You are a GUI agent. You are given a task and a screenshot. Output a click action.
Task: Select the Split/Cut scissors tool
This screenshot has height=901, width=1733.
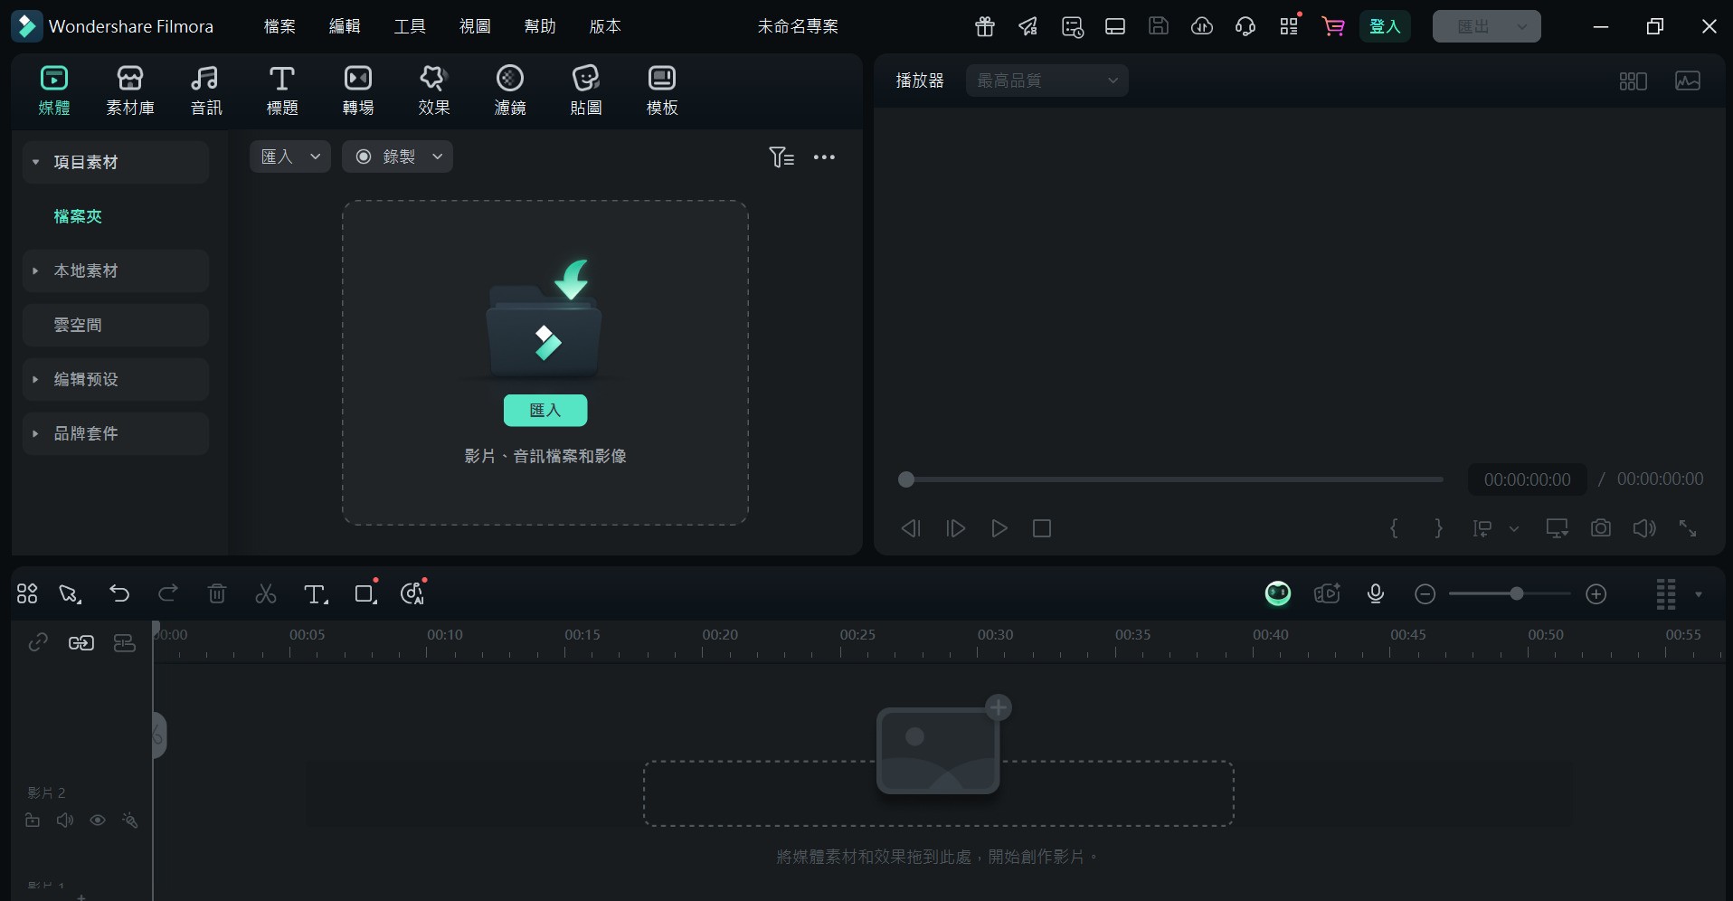264,593
